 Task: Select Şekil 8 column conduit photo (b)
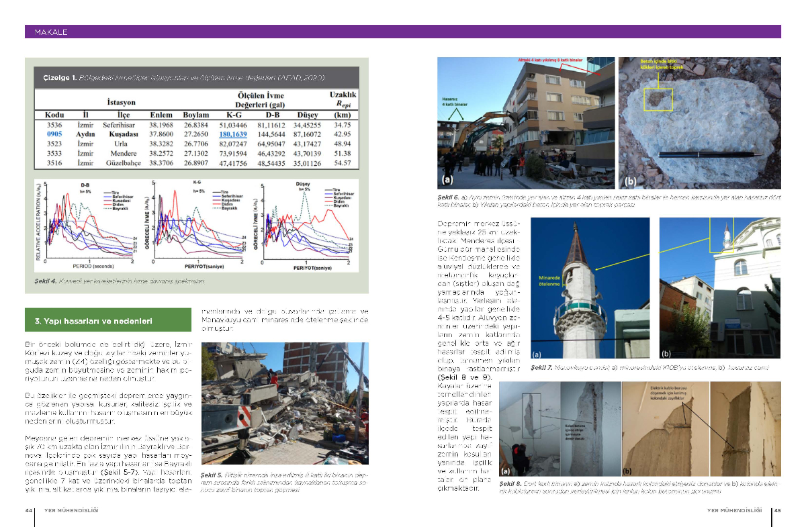point(702,430)
